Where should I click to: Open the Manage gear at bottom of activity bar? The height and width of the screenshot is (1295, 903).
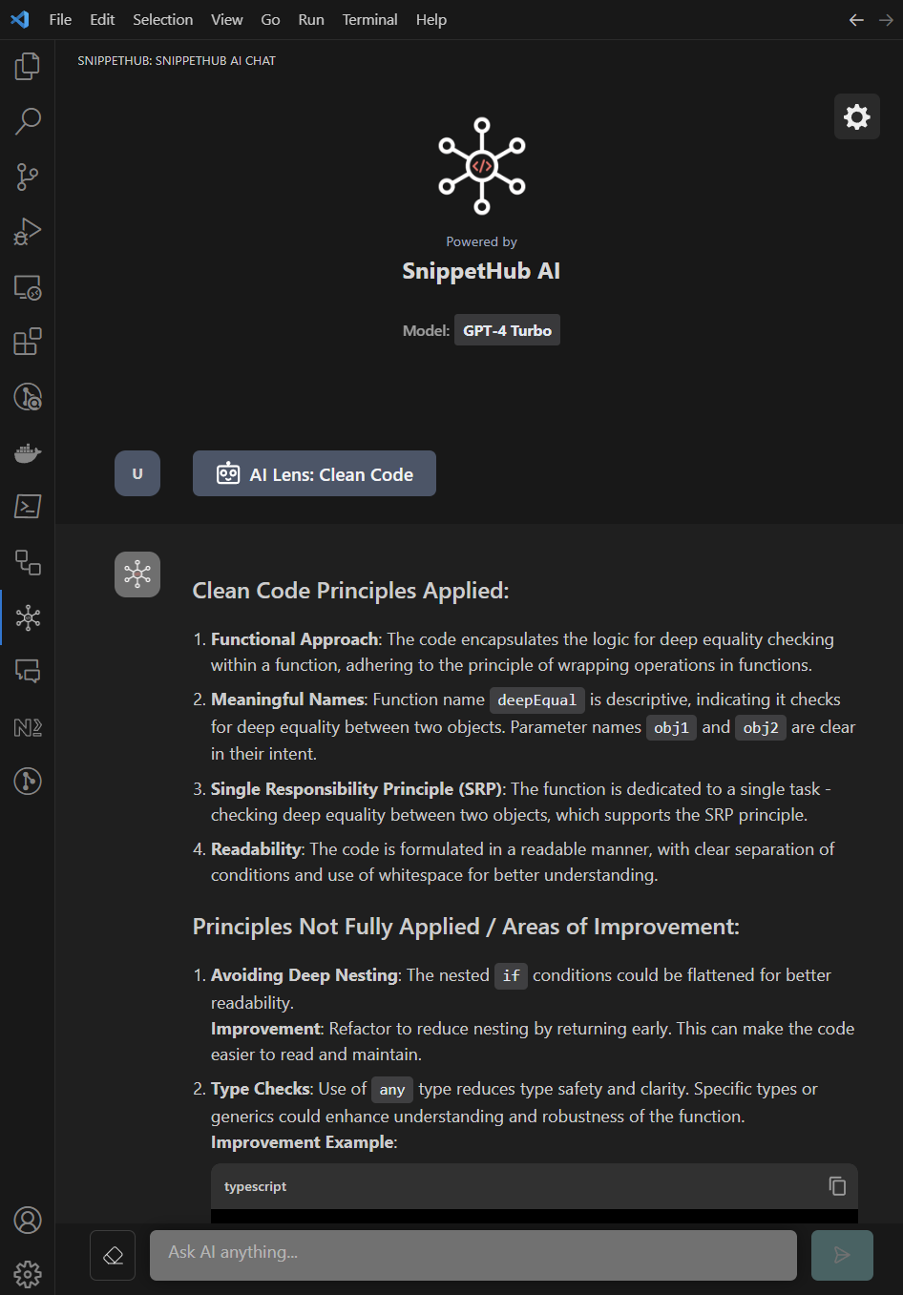pos(28,1274)
